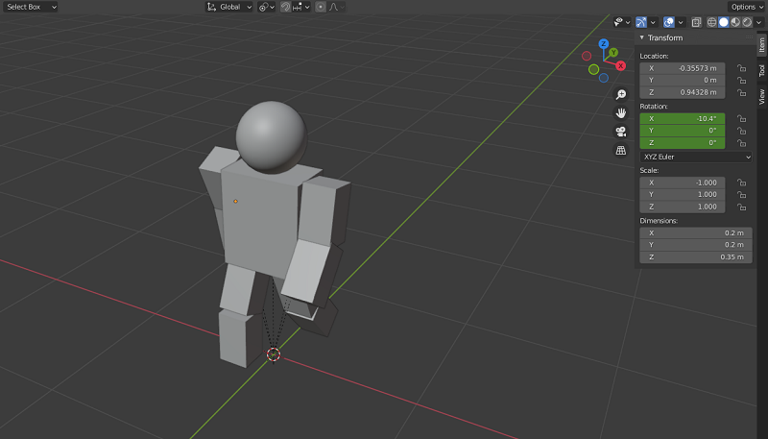This screenshot has height=439, width=768.
Task: Open the viewport shading options arrow
Action: point(759,22)
